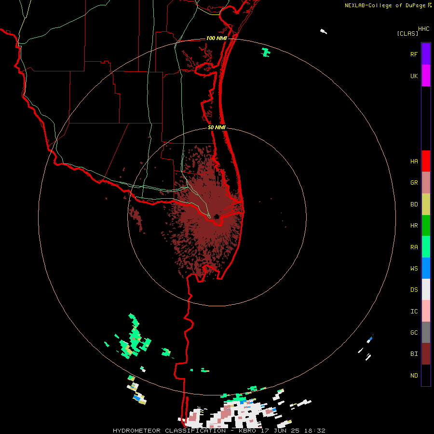Click the NEXLAB-College of DuPage credit text
Viewport: 434px width, 434px height.
coord(385,5)
